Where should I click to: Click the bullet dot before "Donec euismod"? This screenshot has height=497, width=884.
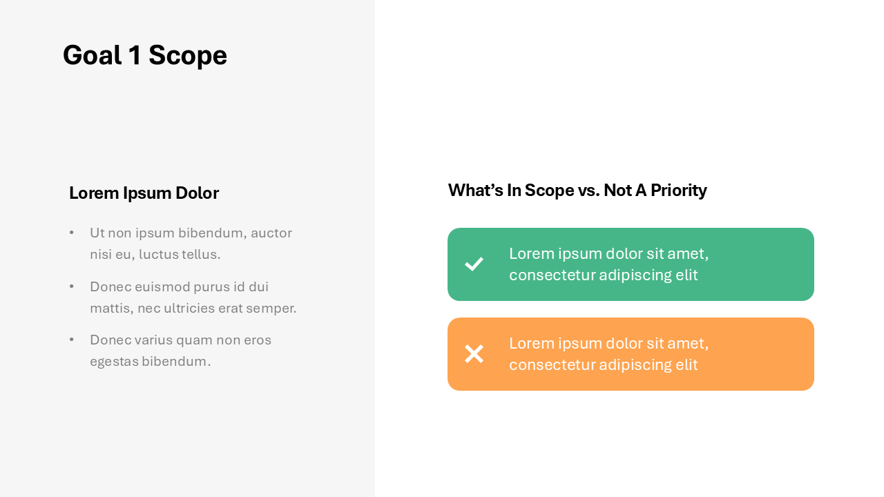pyautogui.click(x=72, y=286)
